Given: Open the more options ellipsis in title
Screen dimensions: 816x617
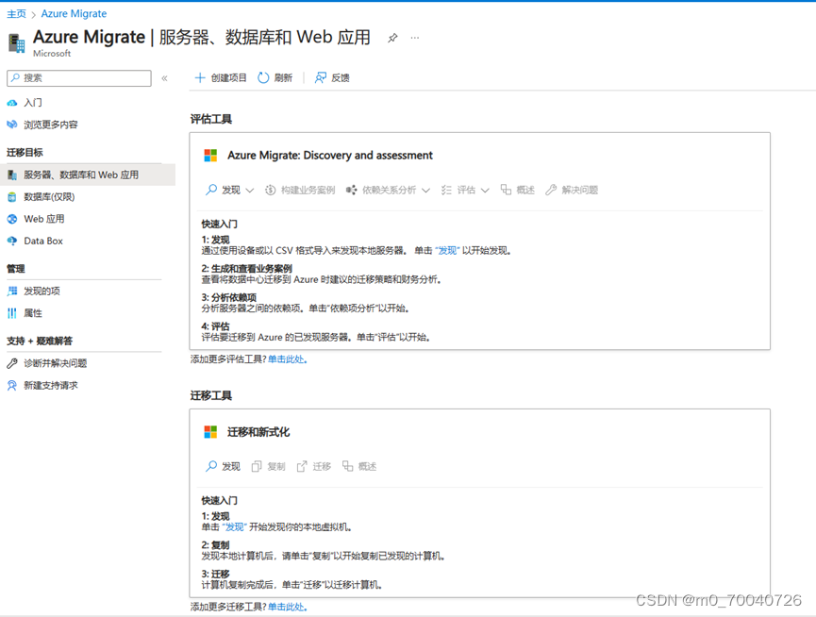Looking at the screenshot, I should pos(415,38).
